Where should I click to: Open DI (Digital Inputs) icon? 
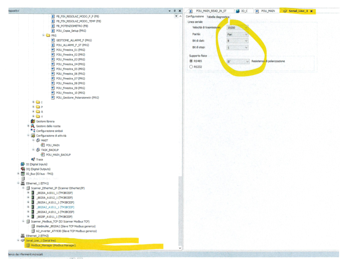(23, 164)
